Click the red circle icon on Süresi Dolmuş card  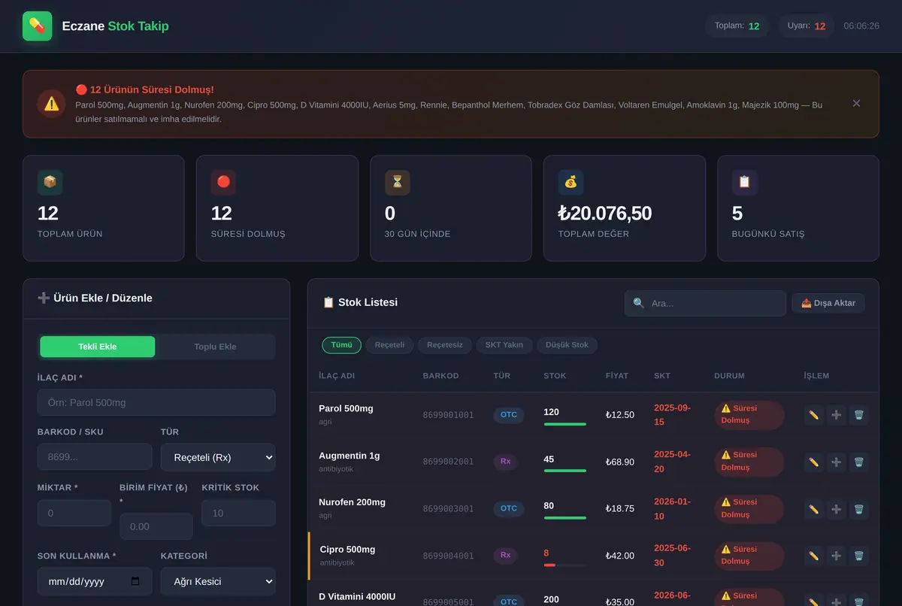click(x=224, y=182)
